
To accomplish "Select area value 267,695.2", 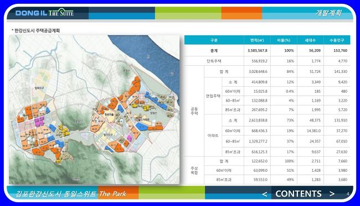I will coord(259,110).
